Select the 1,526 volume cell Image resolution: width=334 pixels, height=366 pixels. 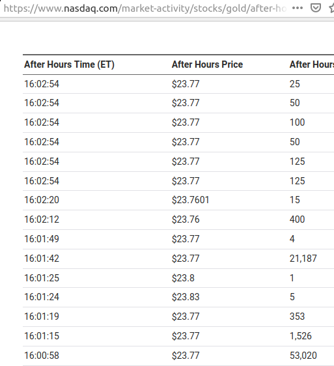(x=301, y=336)
